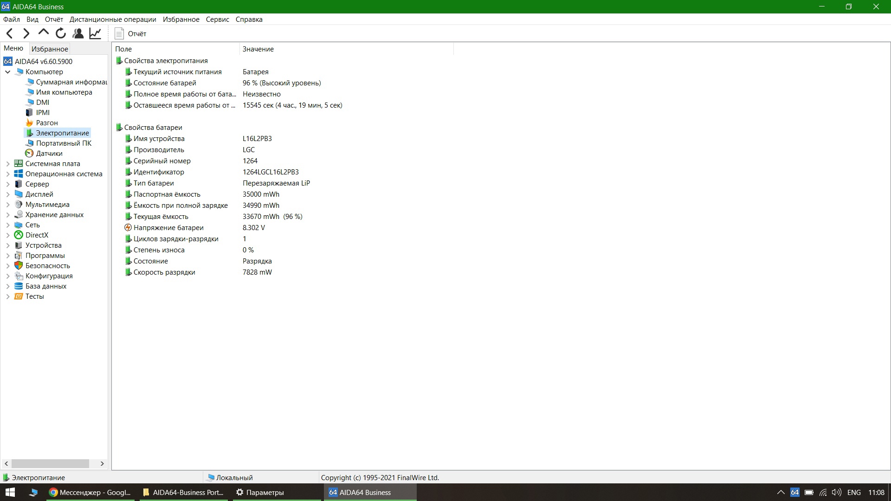
Task: Click the Back navigation arrow
Action: 10,33
